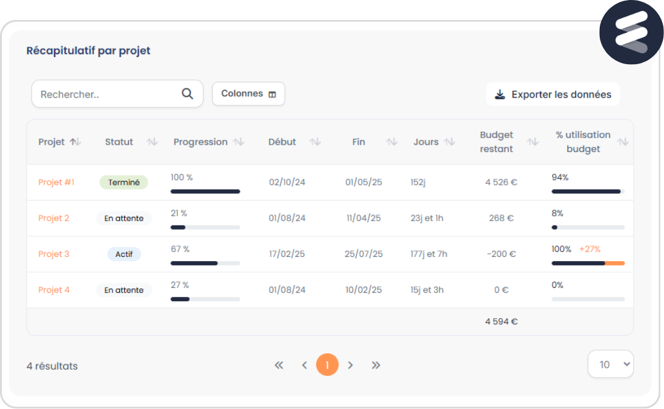This screenshot has height=409, width=664.
Task: Sort by Jours column arrows icon
Action: coord(449,142)
